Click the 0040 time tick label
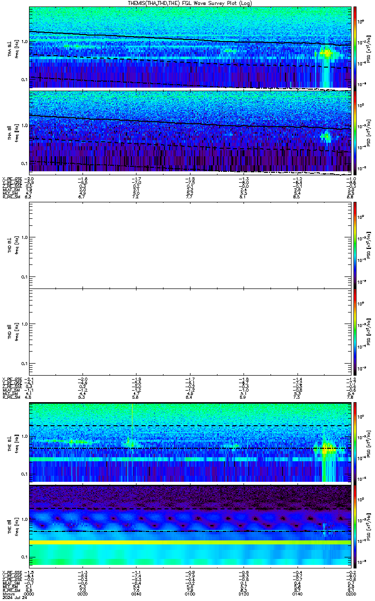The width and height of the screenshot is (375, 601). [x=136, y=593]
